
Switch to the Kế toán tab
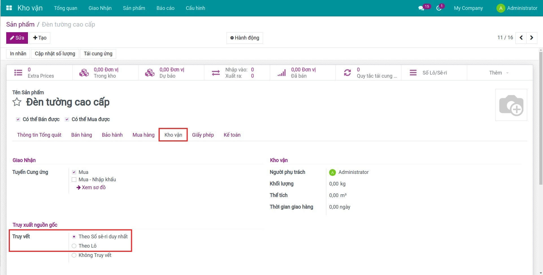click(x=232, y=135)
